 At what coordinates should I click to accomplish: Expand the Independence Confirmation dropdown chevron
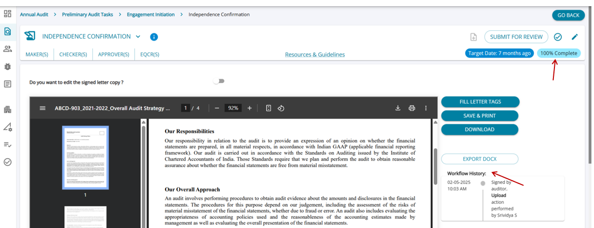tap(138, 37)
